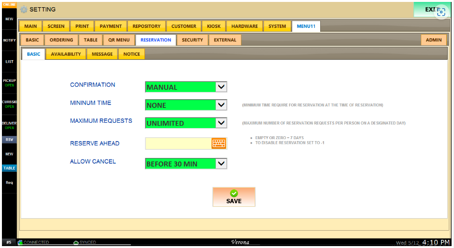This screenshot has width=454, height=248.
Task: Click the Reserve Ahead input field
Action: tap(178, 143)
